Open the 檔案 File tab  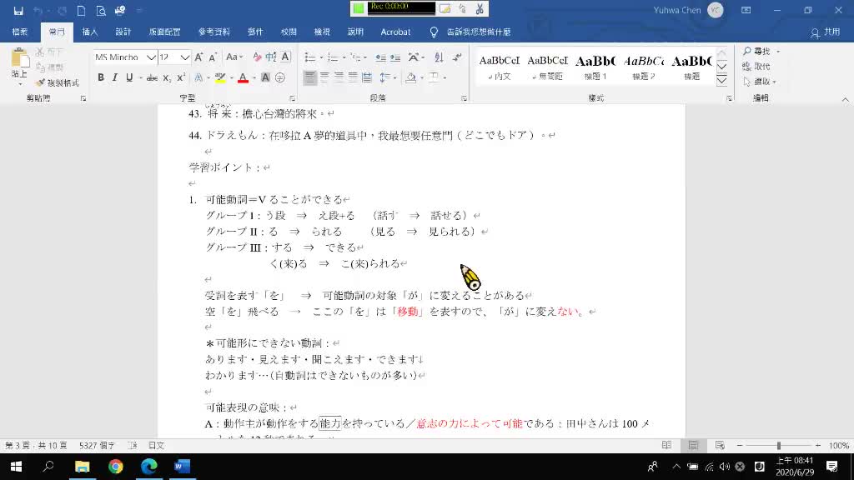tap(20, 32)
